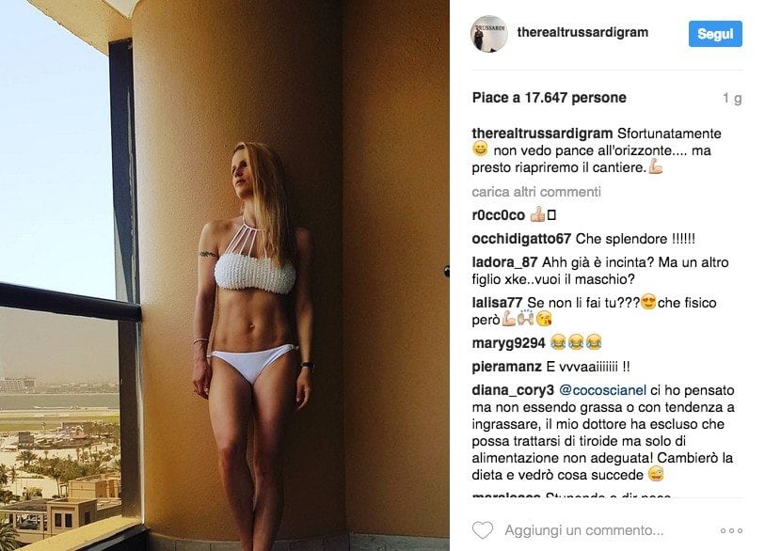Image resolution: width=765 pixels, height=551 pixels.
Task: Open the three-dot options menu
Action: 731,530
